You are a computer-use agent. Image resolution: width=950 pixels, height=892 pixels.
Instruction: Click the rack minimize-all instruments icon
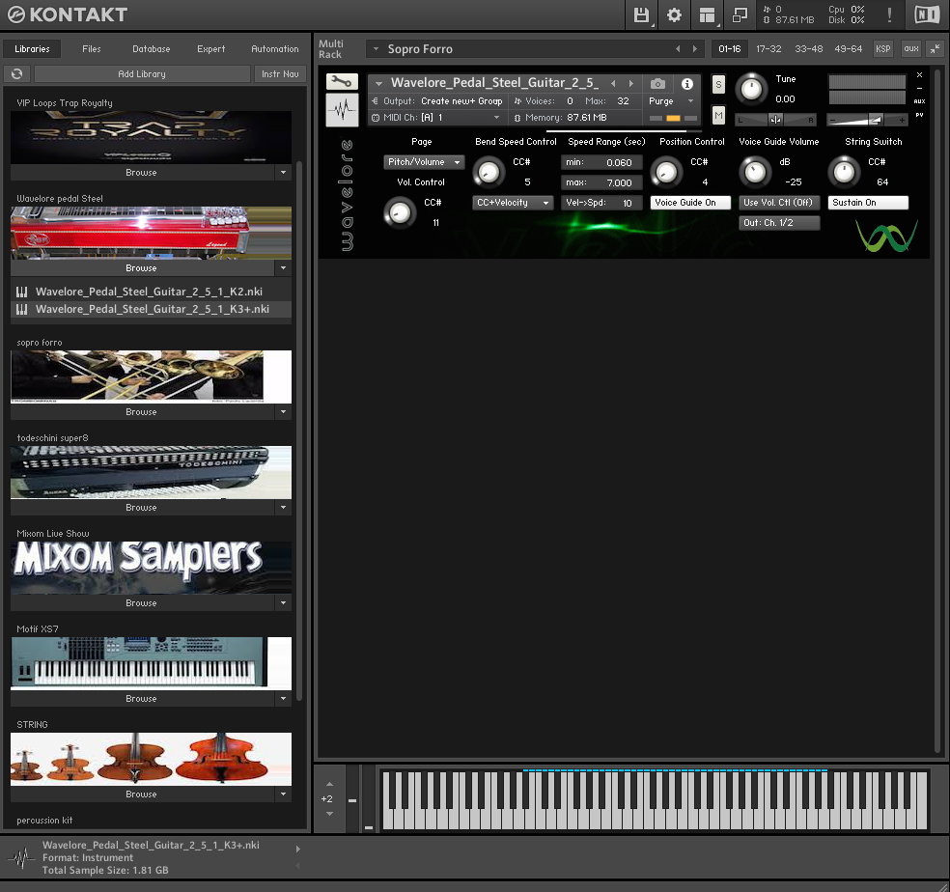[x=936, y=49]
